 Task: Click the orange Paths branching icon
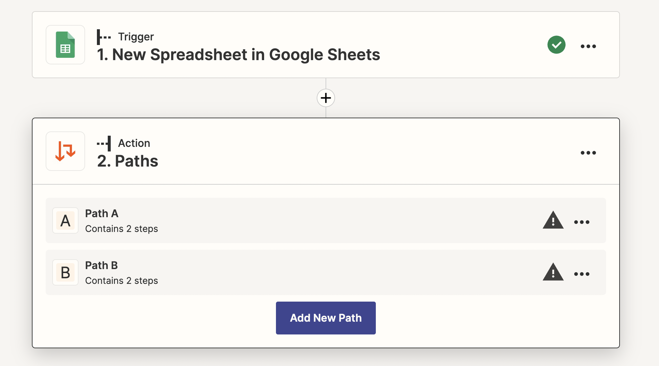point(65,151)
